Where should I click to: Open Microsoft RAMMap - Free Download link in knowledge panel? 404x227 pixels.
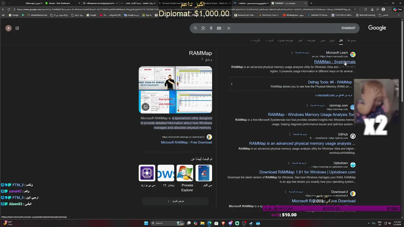tap(187, 142)
